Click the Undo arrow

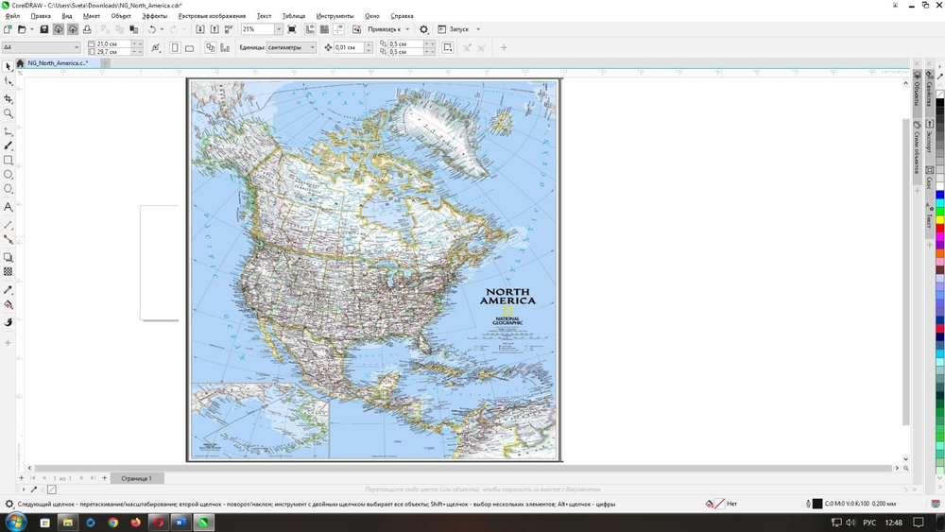click(152, 29)
